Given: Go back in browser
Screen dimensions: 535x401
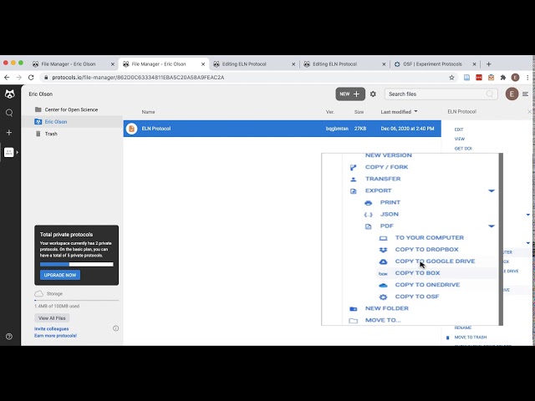Looking at the screenshot, I should [x=7, y=78].
